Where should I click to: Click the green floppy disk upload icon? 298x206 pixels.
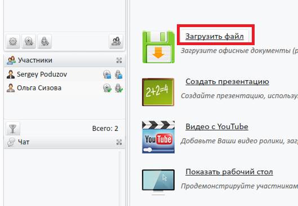158,47
